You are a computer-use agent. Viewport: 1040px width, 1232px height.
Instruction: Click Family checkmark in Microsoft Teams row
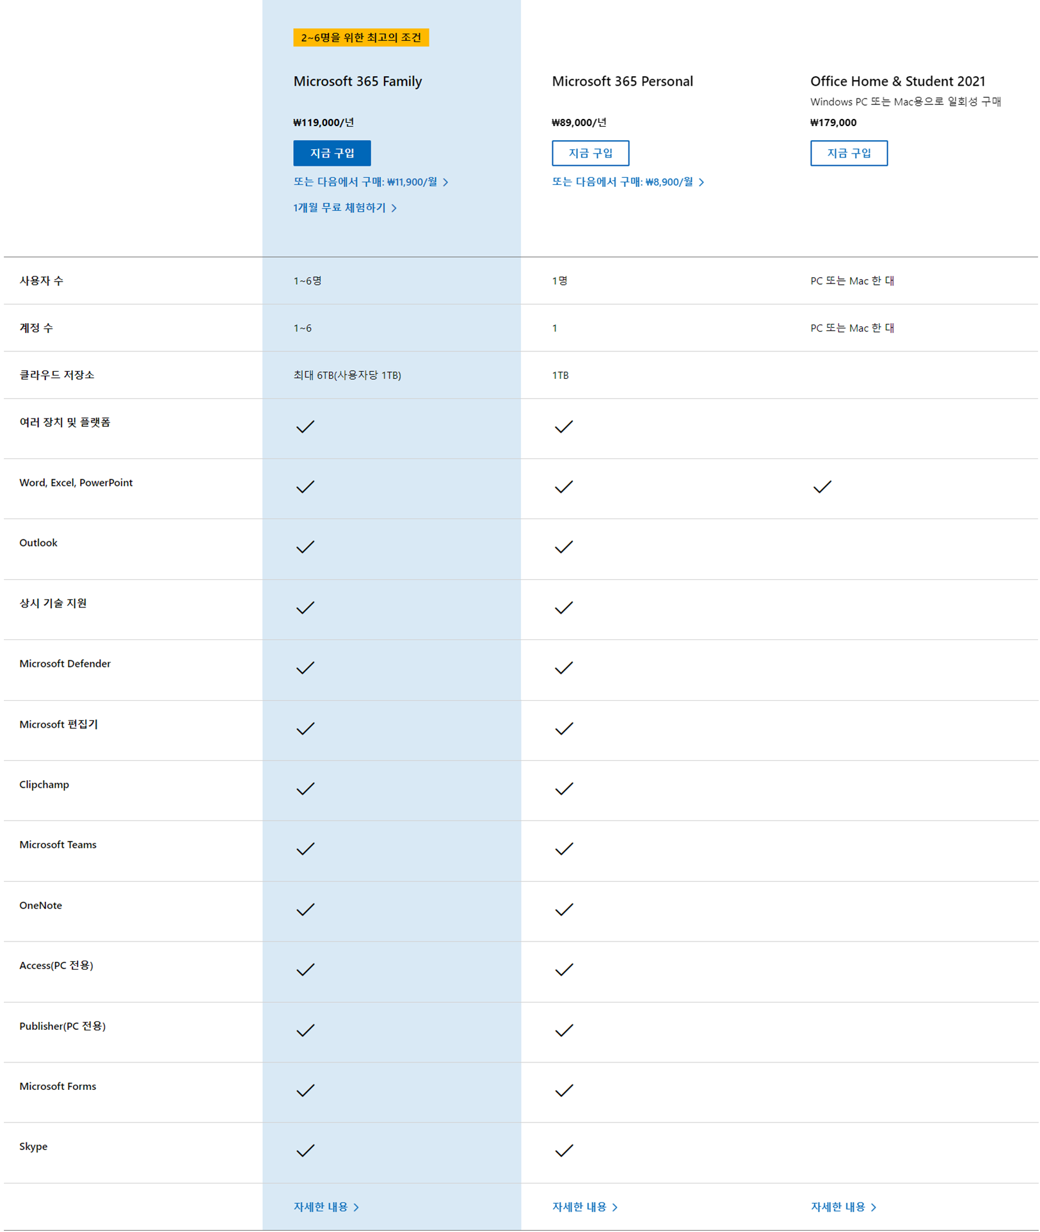(305, 849)
